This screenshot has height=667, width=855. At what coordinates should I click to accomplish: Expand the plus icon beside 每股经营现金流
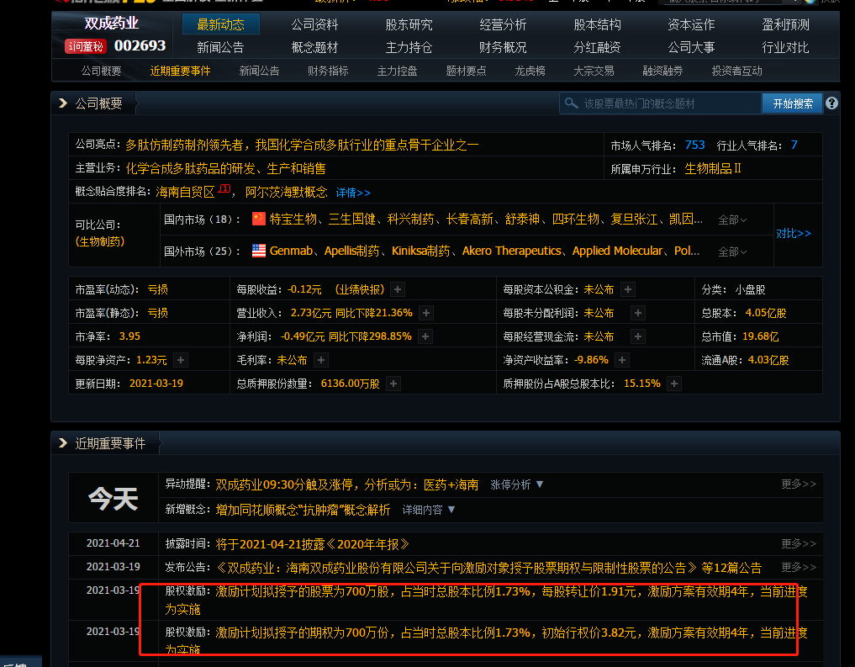pos(637,336)
